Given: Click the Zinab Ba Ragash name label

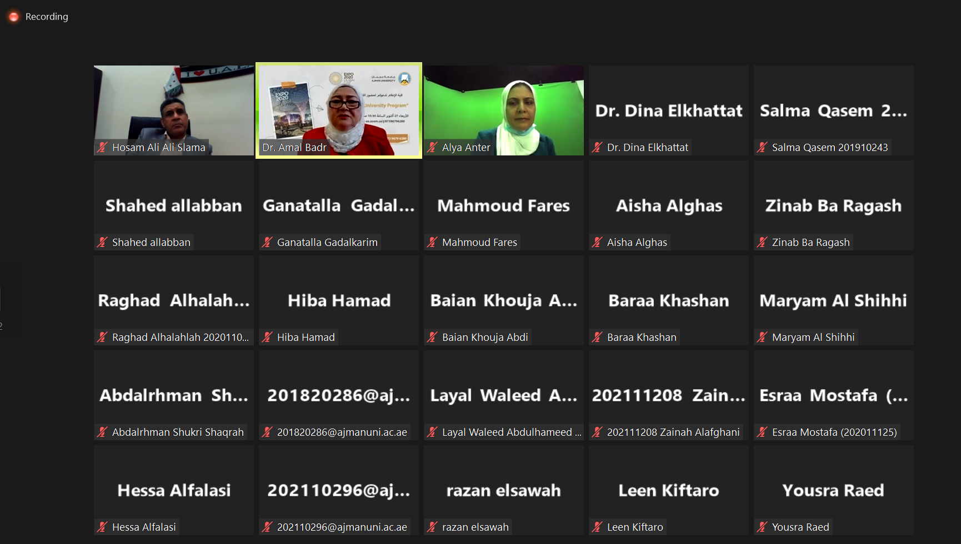Looking at the screenshot, I should pos(810,242).
